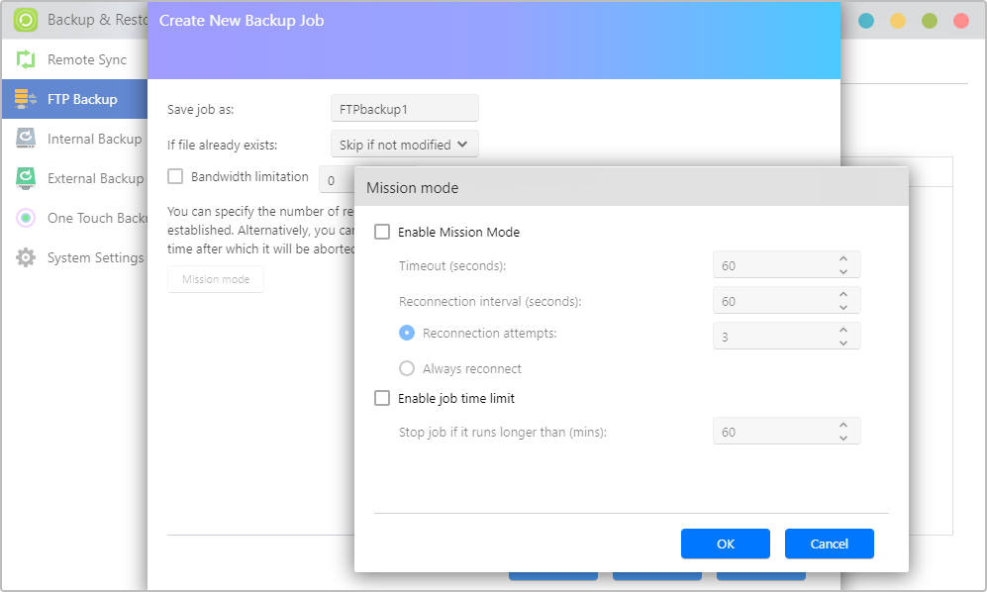
Task: Click the Internal Backup sidebar icon
Action: [25, 139]
